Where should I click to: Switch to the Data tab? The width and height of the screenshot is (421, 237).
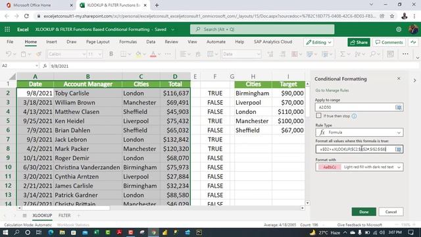[151, 42]
